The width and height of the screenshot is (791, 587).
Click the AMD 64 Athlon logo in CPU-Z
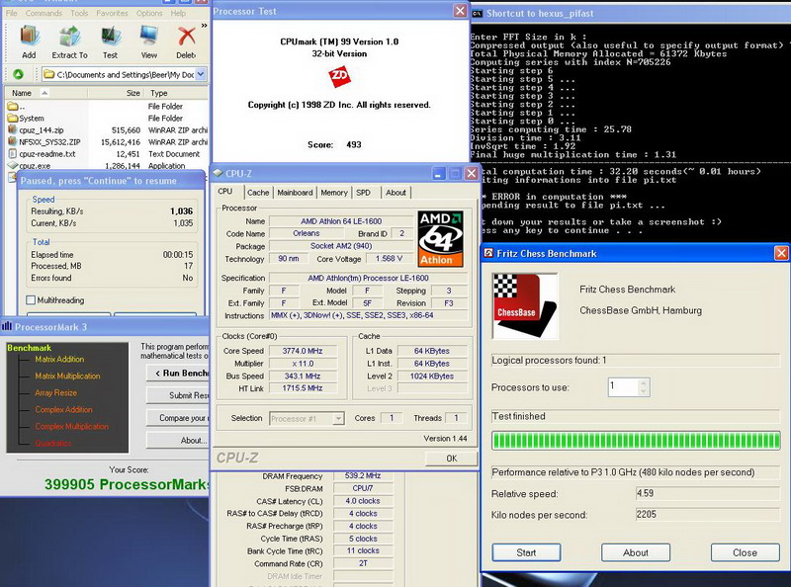click(x=440, y=238)
